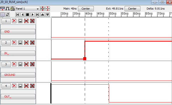
Task: Select panel number 1 button
Action: coord(6,21)
